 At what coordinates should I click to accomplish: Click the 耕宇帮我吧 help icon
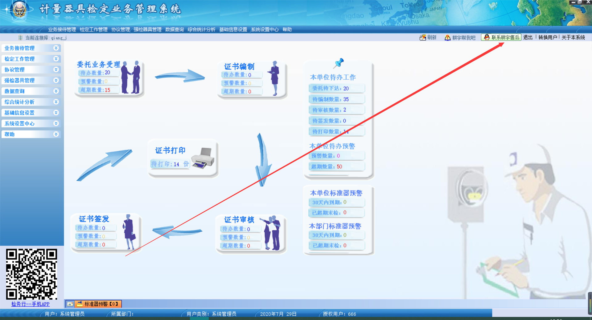[447, 38]
